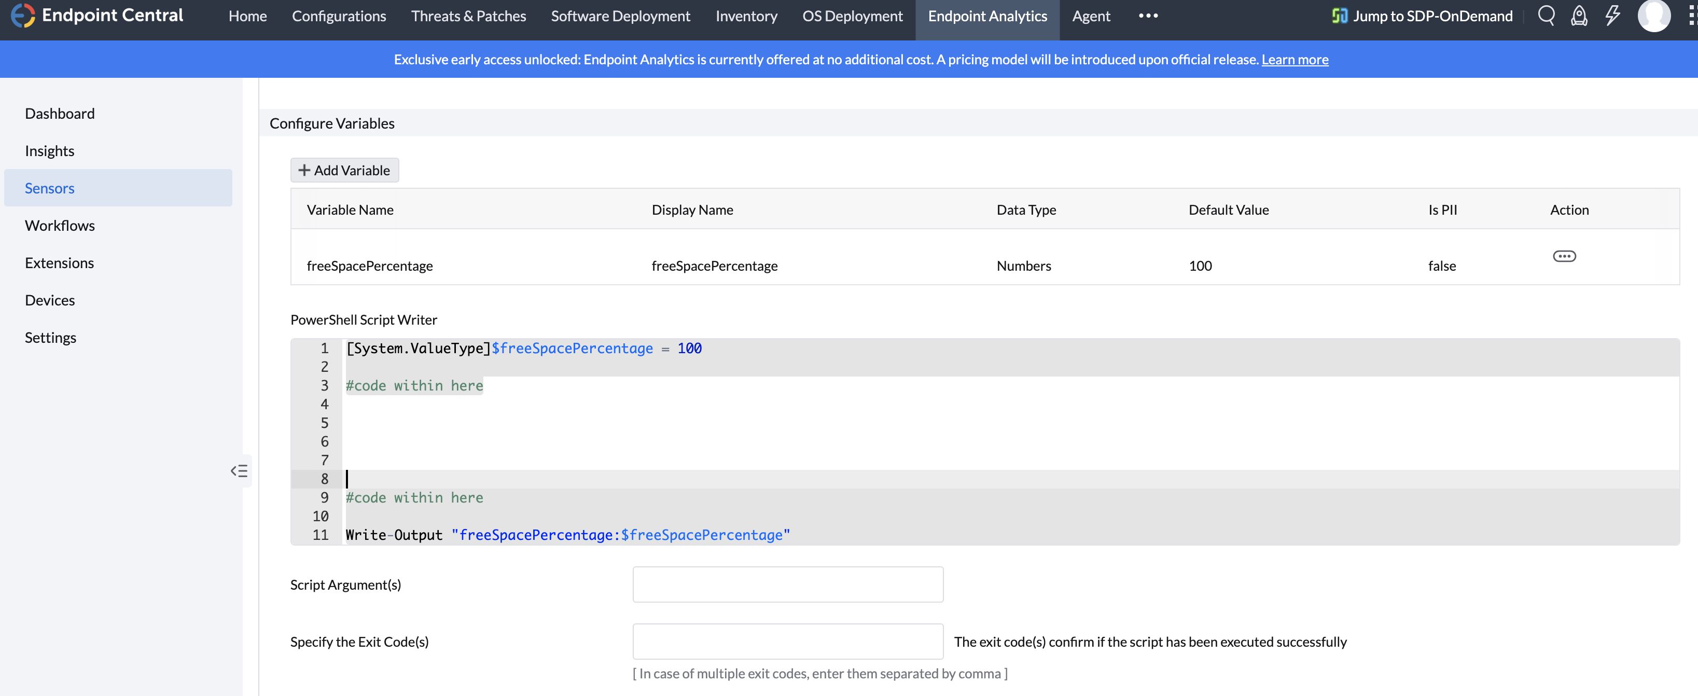Place cursor on script line 5
Viewport: 1698px width, 696px height.
593,423
